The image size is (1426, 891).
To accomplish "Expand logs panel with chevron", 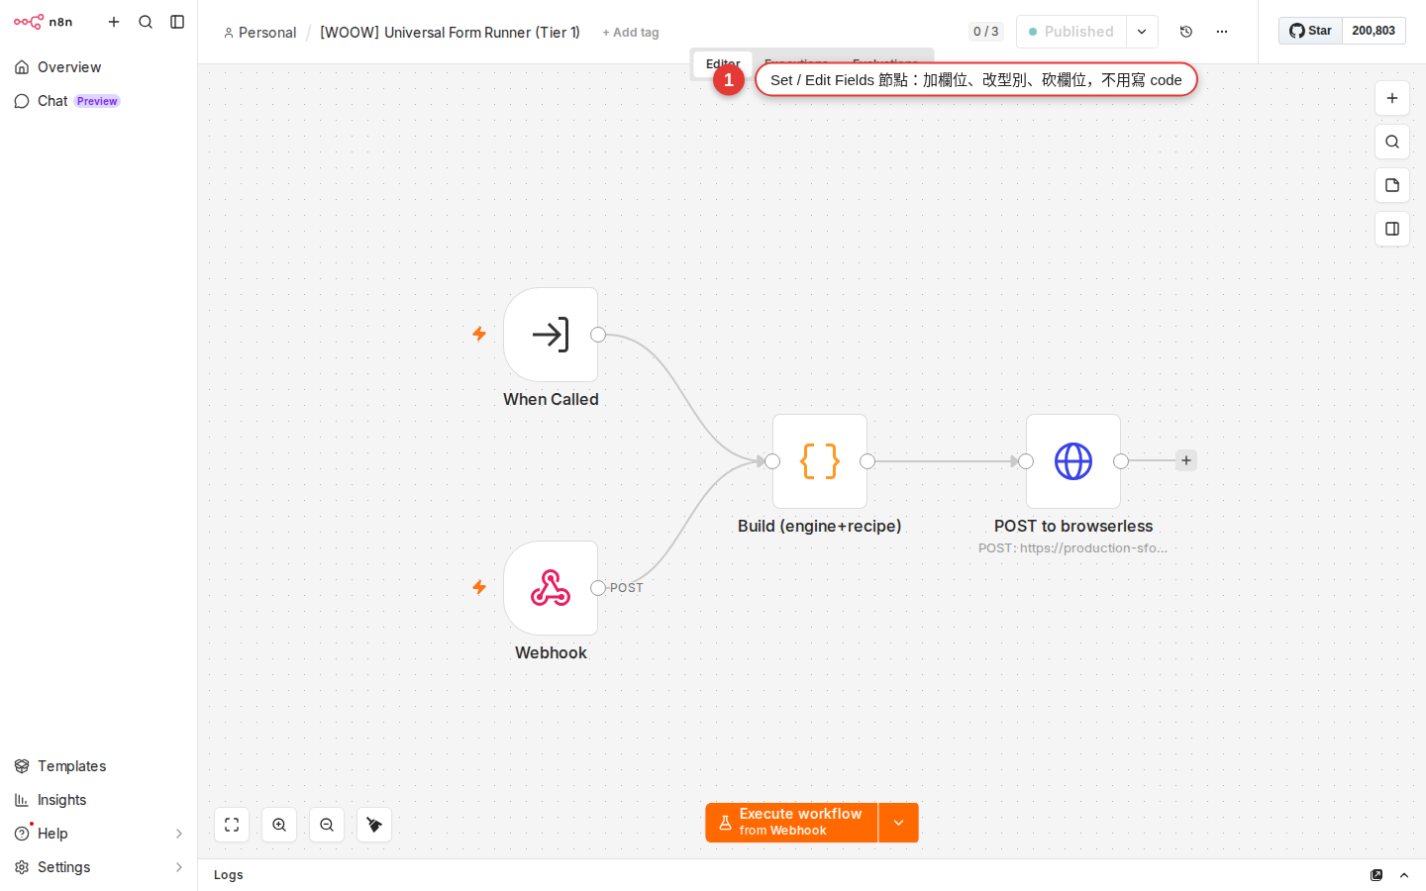I will pos(1404,875).
